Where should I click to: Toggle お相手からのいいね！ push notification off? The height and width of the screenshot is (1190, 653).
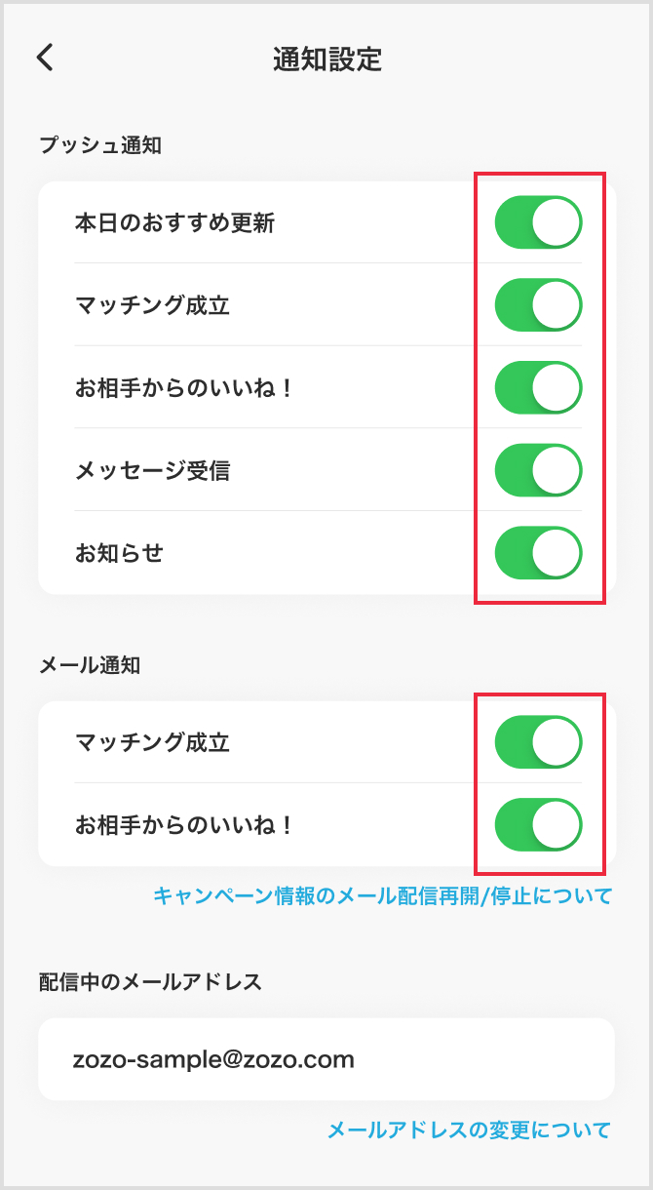(x=537, y=387)
